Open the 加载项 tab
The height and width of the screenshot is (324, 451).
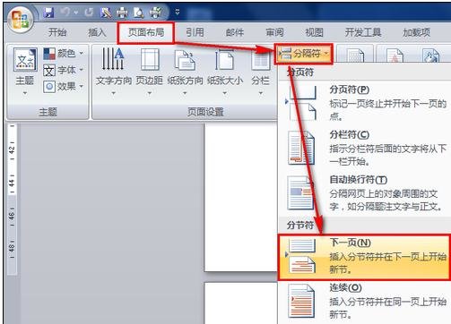416,32
